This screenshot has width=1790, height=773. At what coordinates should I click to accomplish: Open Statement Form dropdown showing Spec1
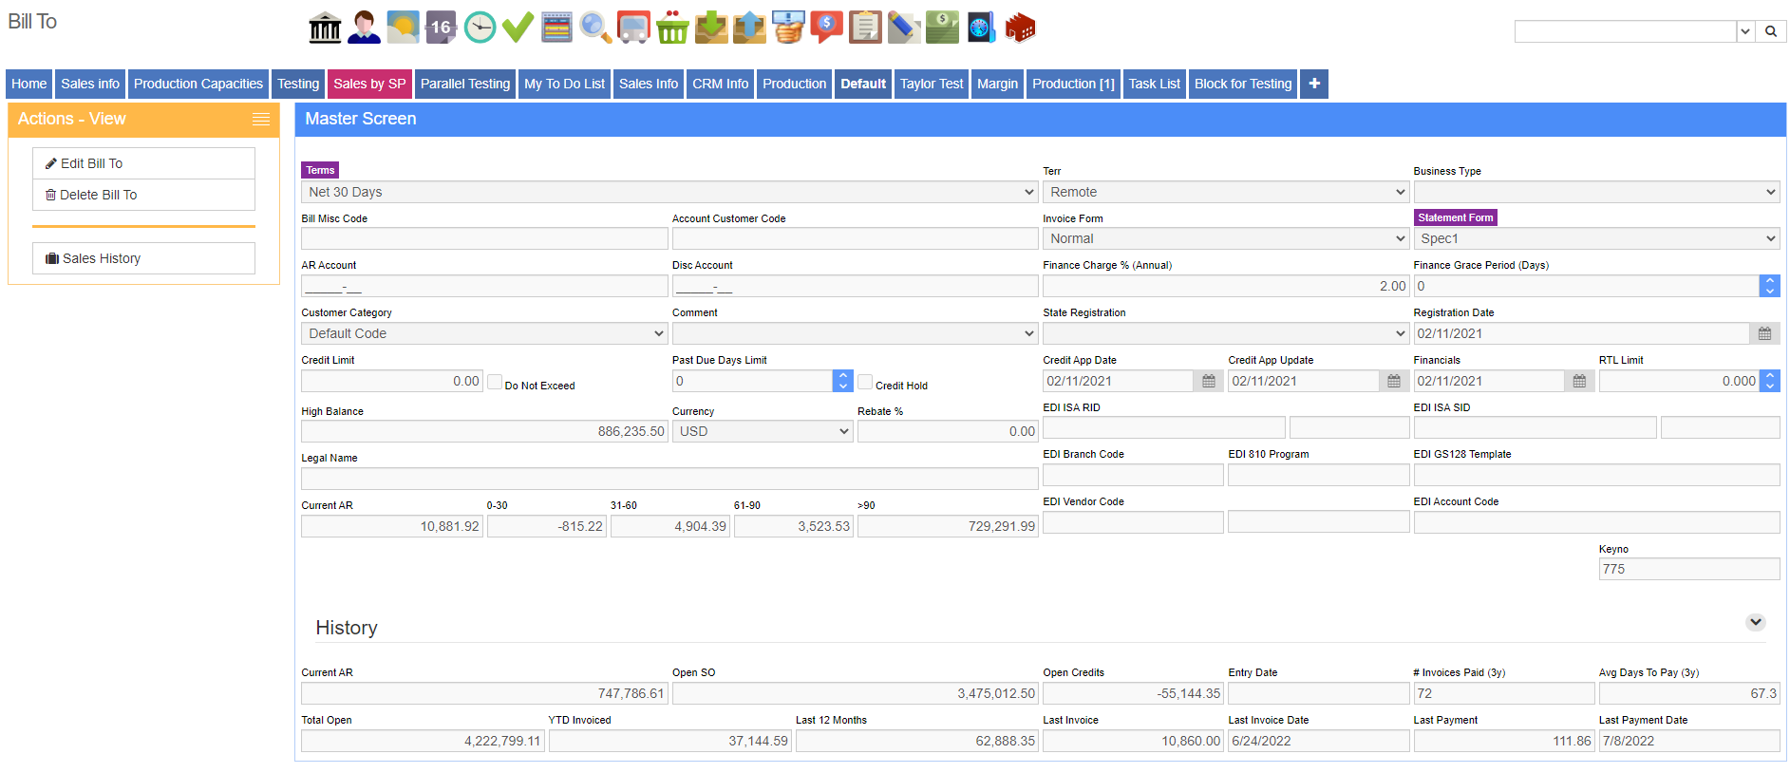pos(1596,238)
